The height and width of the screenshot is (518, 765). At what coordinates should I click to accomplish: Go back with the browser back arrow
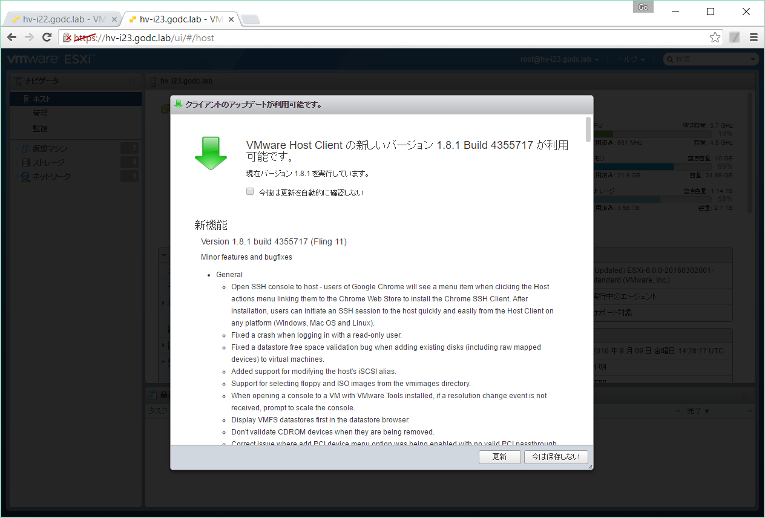[11, 38]
